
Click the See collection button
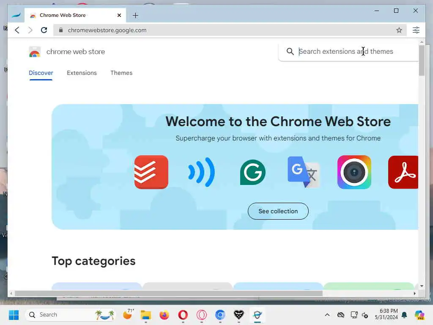[x=278, y=211]
